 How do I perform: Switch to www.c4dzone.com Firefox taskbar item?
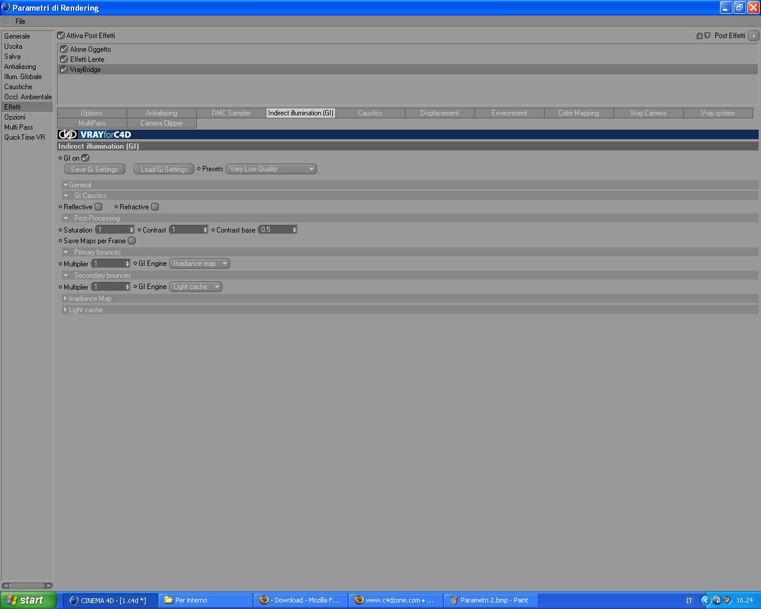[395, 600]
